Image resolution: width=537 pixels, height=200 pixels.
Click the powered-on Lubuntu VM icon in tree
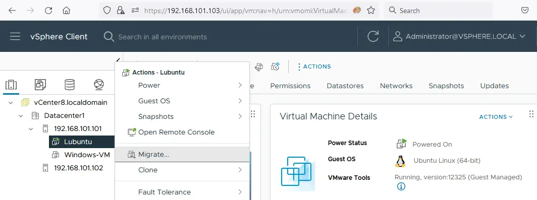[x=56, y=141]
